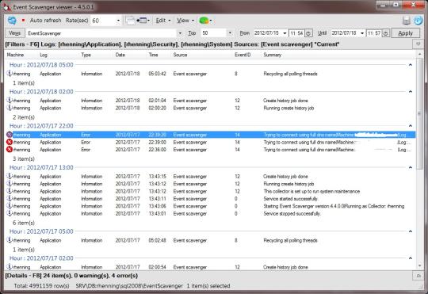This screenshot has height=294, width=428.
Task: Click info icon of 13:43:01 row
Action: pos(10,213)
